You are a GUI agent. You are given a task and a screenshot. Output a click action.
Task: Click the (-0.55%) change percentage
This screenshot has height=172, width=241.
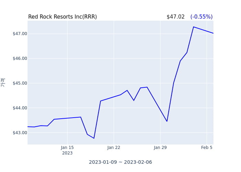coord(201,17)
